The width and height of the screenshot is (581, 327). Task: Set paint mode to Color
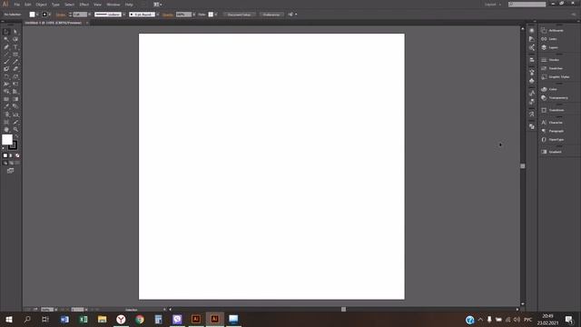[5, 155]
